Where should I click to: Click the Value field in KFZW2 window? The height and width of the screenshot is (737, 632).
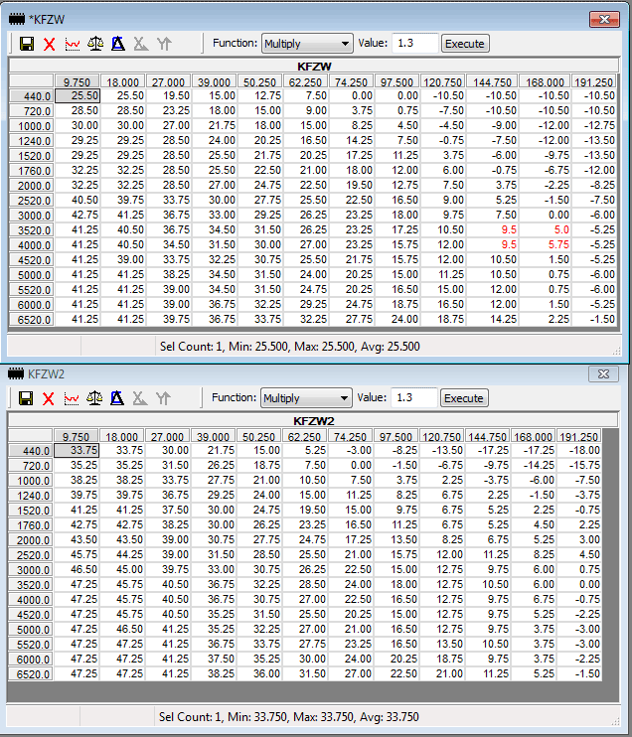414,397
